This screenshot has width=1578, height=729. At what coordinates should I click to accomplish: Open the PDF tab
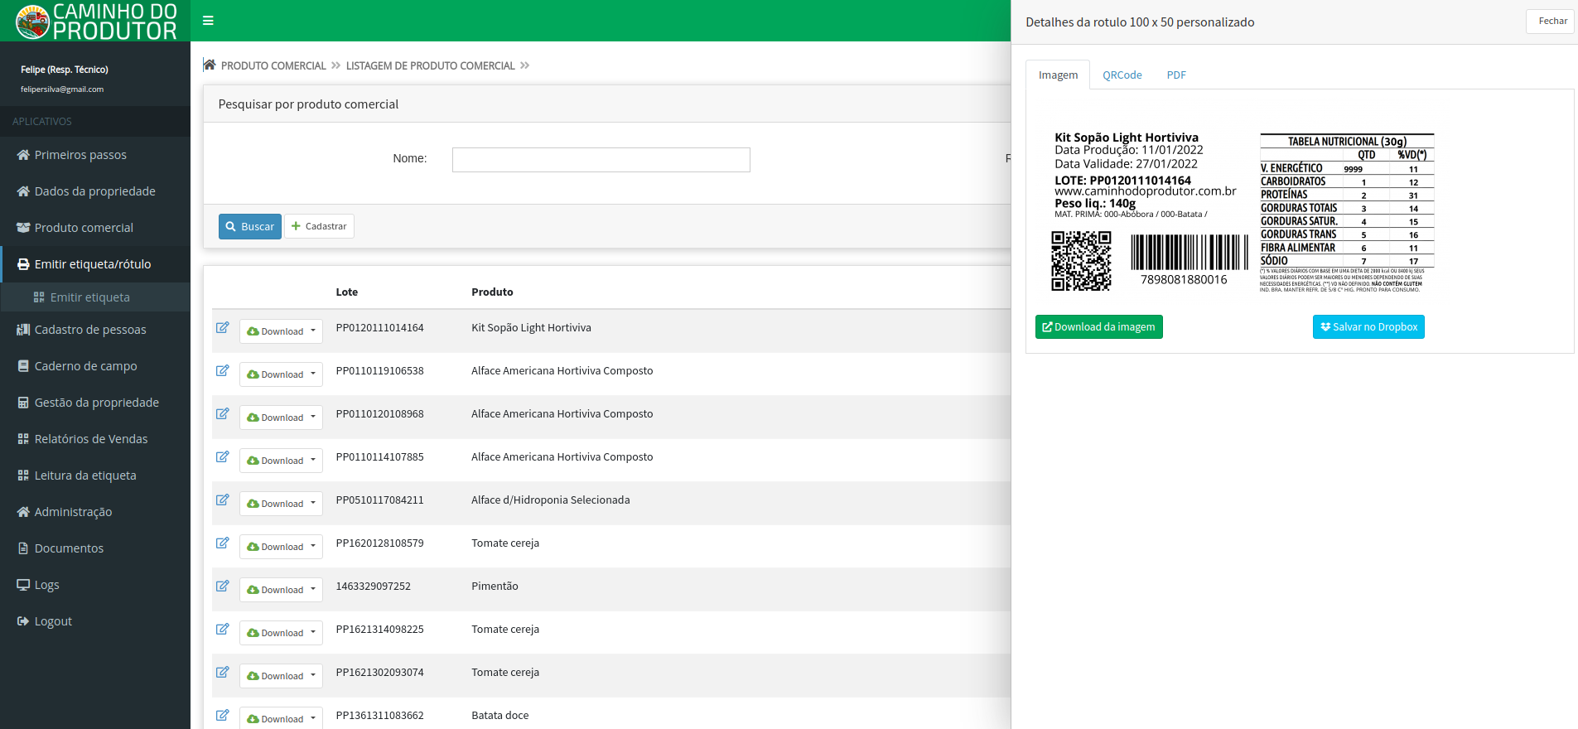point(1176,75)
